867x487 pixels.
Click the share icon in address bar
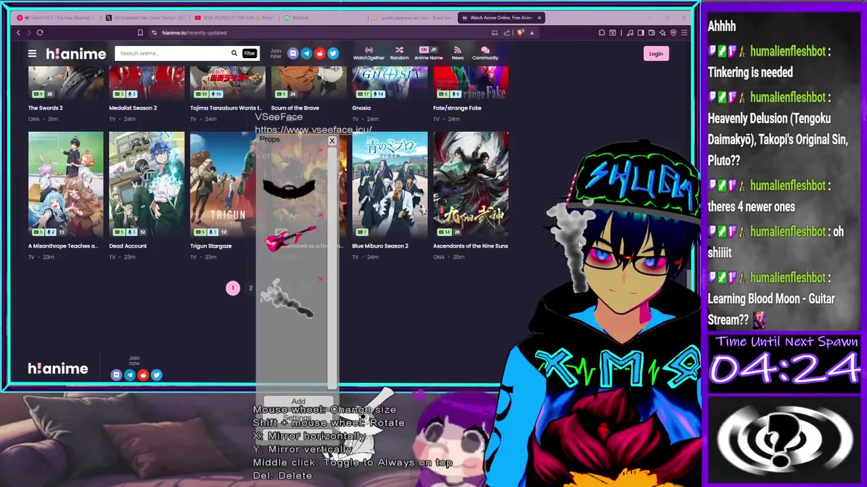pos(507,32)
